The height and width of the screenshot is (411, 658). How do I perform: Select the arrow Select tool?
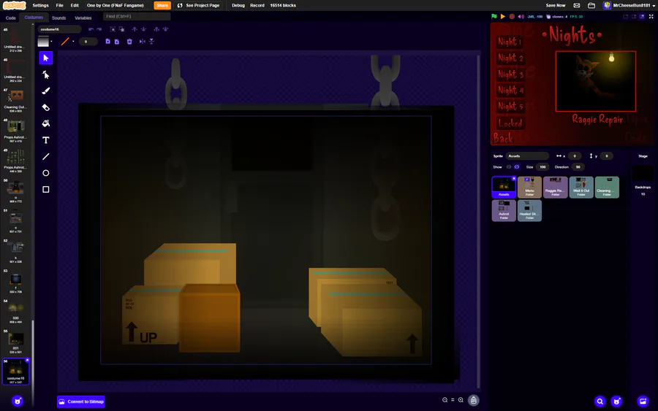point(46,58)
